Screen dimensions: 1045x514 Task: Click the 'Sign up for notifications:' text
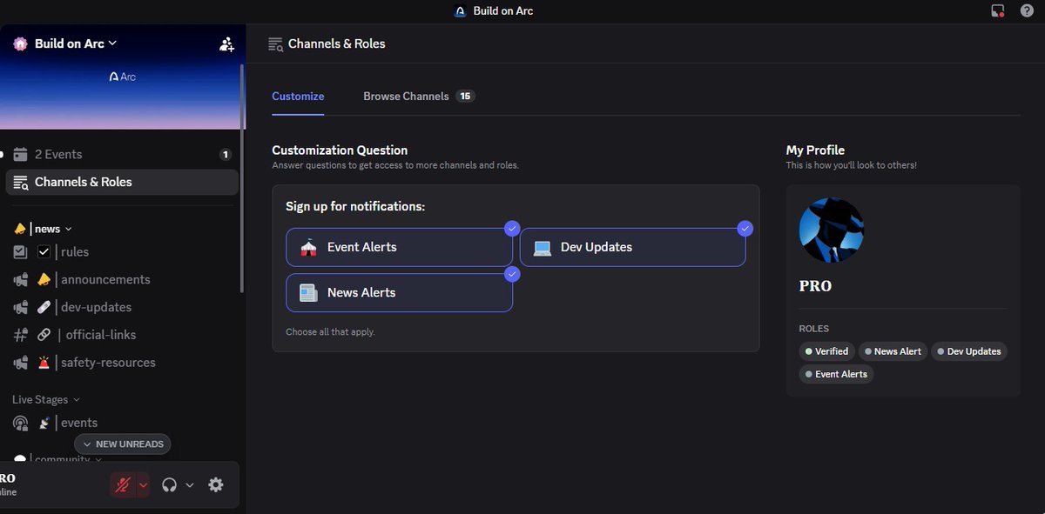click(x=355, y=207)
